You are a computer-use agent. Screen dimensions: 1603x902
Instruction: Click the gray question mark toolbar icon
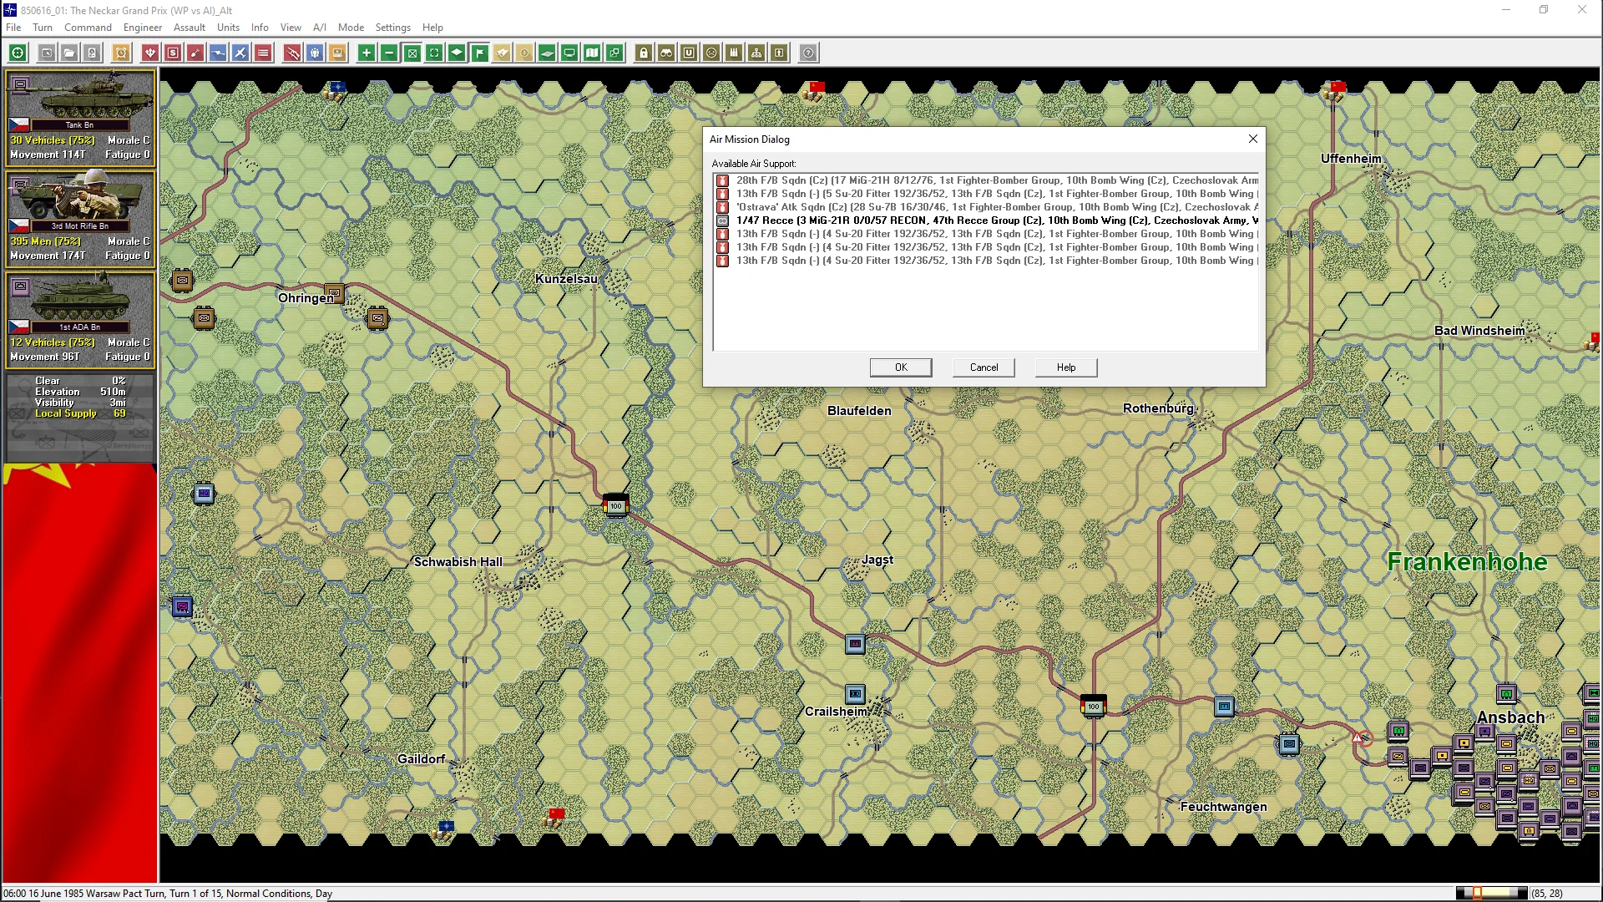click(x=808, y=53)
